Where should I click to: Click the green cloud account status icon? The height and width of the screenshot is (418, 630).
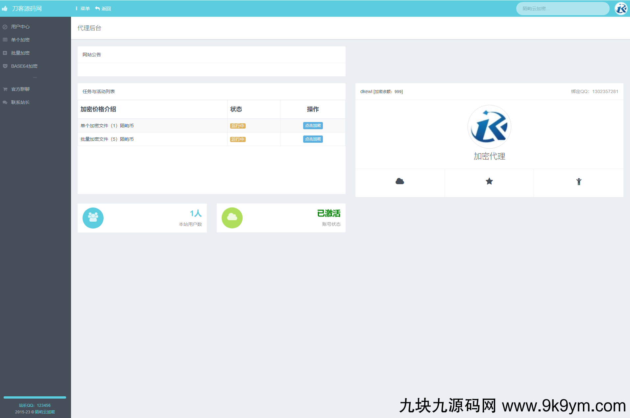click(232, 218)
